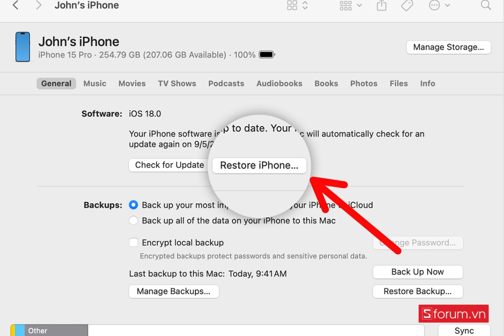Open the ellipsis action menu
This screenshot has width=504, height=336.
coord(439,5)
